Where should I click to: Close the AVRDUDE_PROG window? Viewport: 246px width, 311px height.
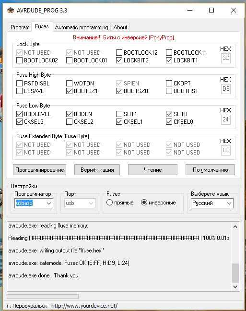click(x=234, y=10)
